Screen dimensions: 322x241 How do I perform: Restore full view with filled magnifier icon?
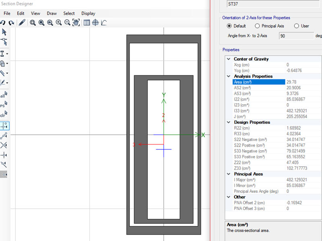point(41,22)
